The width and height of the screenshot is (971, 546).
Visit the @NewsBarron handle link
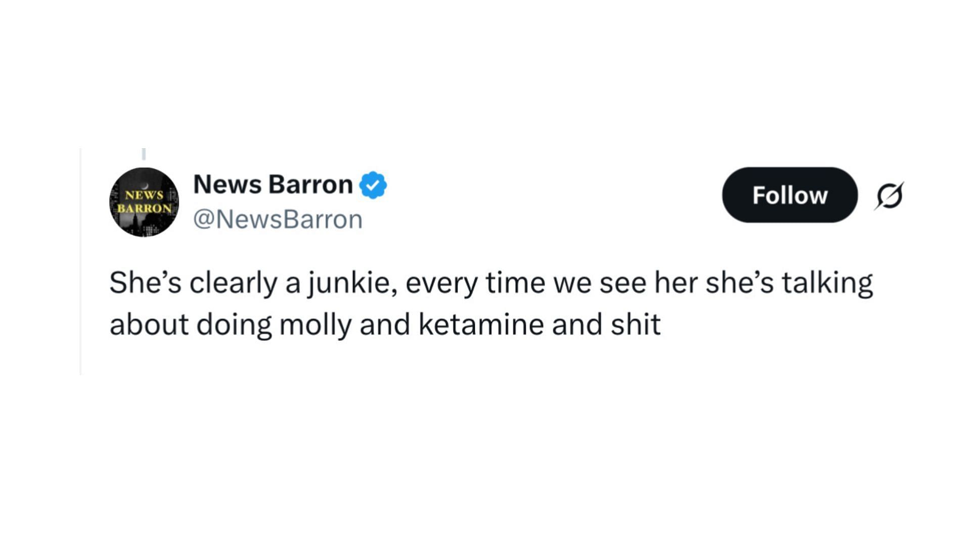pyautogui.click(x=278, y=219)
